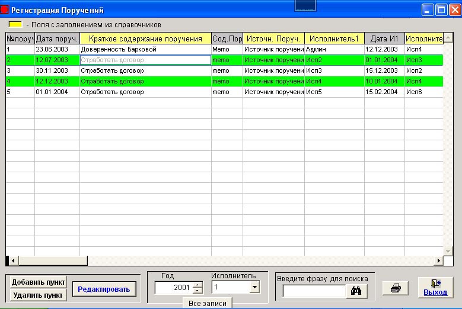Click the printer icon button
Viewport: 462px width, 309px height.
click(x=395, y=288)
